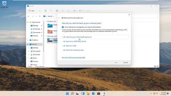The image size is (171, 96).
Task: Open the View layout dropdown in toolbar
Action: coord(81,11)
